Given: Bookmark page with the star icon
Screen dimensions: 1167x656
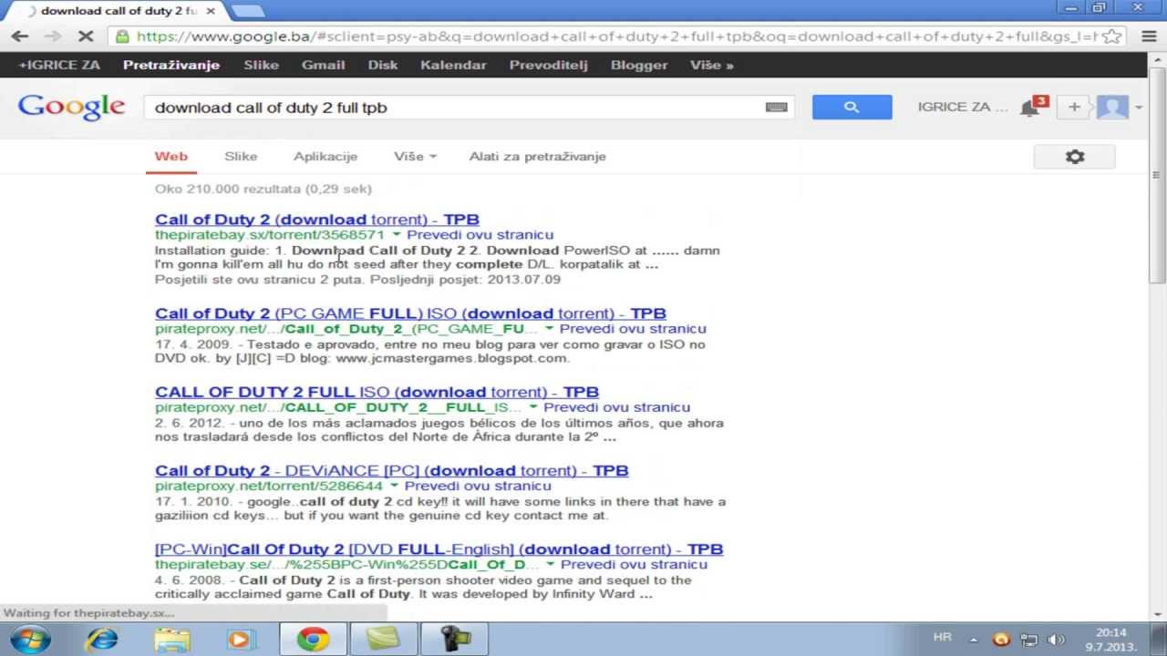Looking at the screenshot, I should [1111, 36].
